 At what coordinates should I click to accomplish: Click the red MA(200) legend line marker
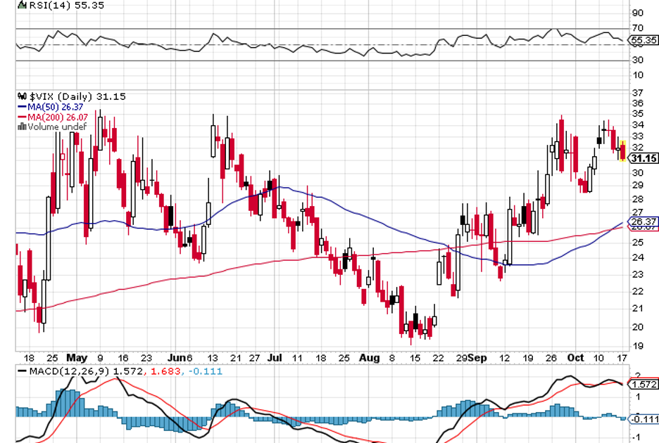point(20,117)
